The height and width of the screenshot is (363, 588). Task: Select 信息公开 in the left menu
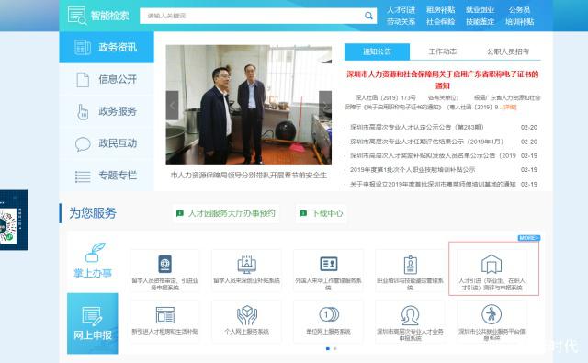click(107, 80)
